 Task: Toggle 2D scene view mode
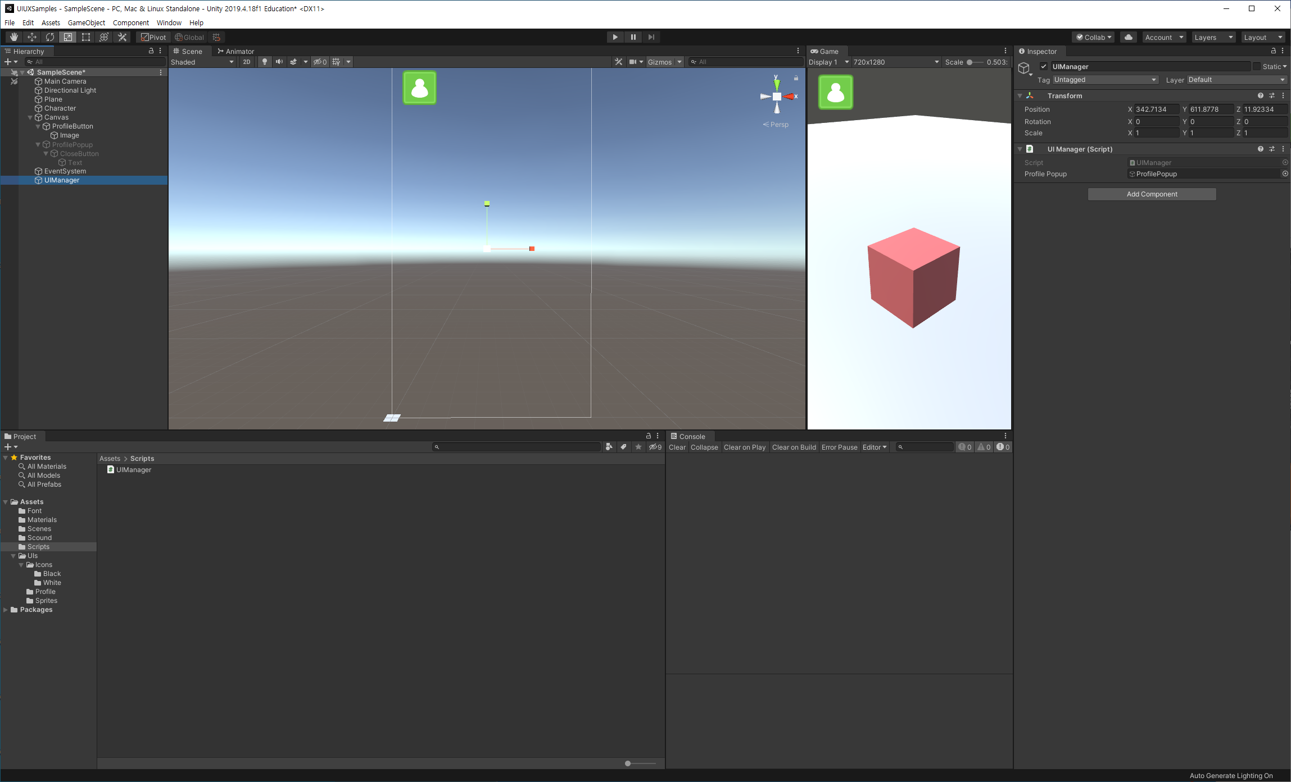246,62
